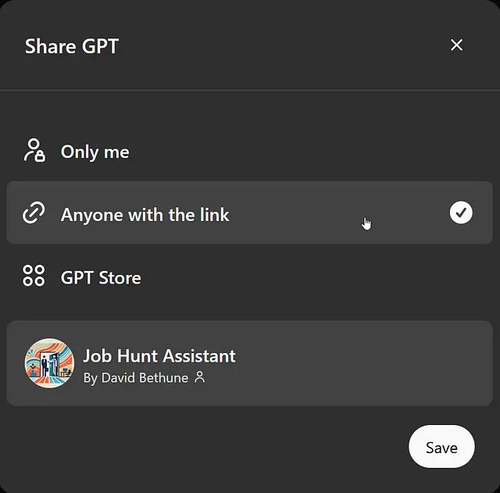Toggle the white checkmark circle on the link option

pyautogui.click(x=461, y=213)
